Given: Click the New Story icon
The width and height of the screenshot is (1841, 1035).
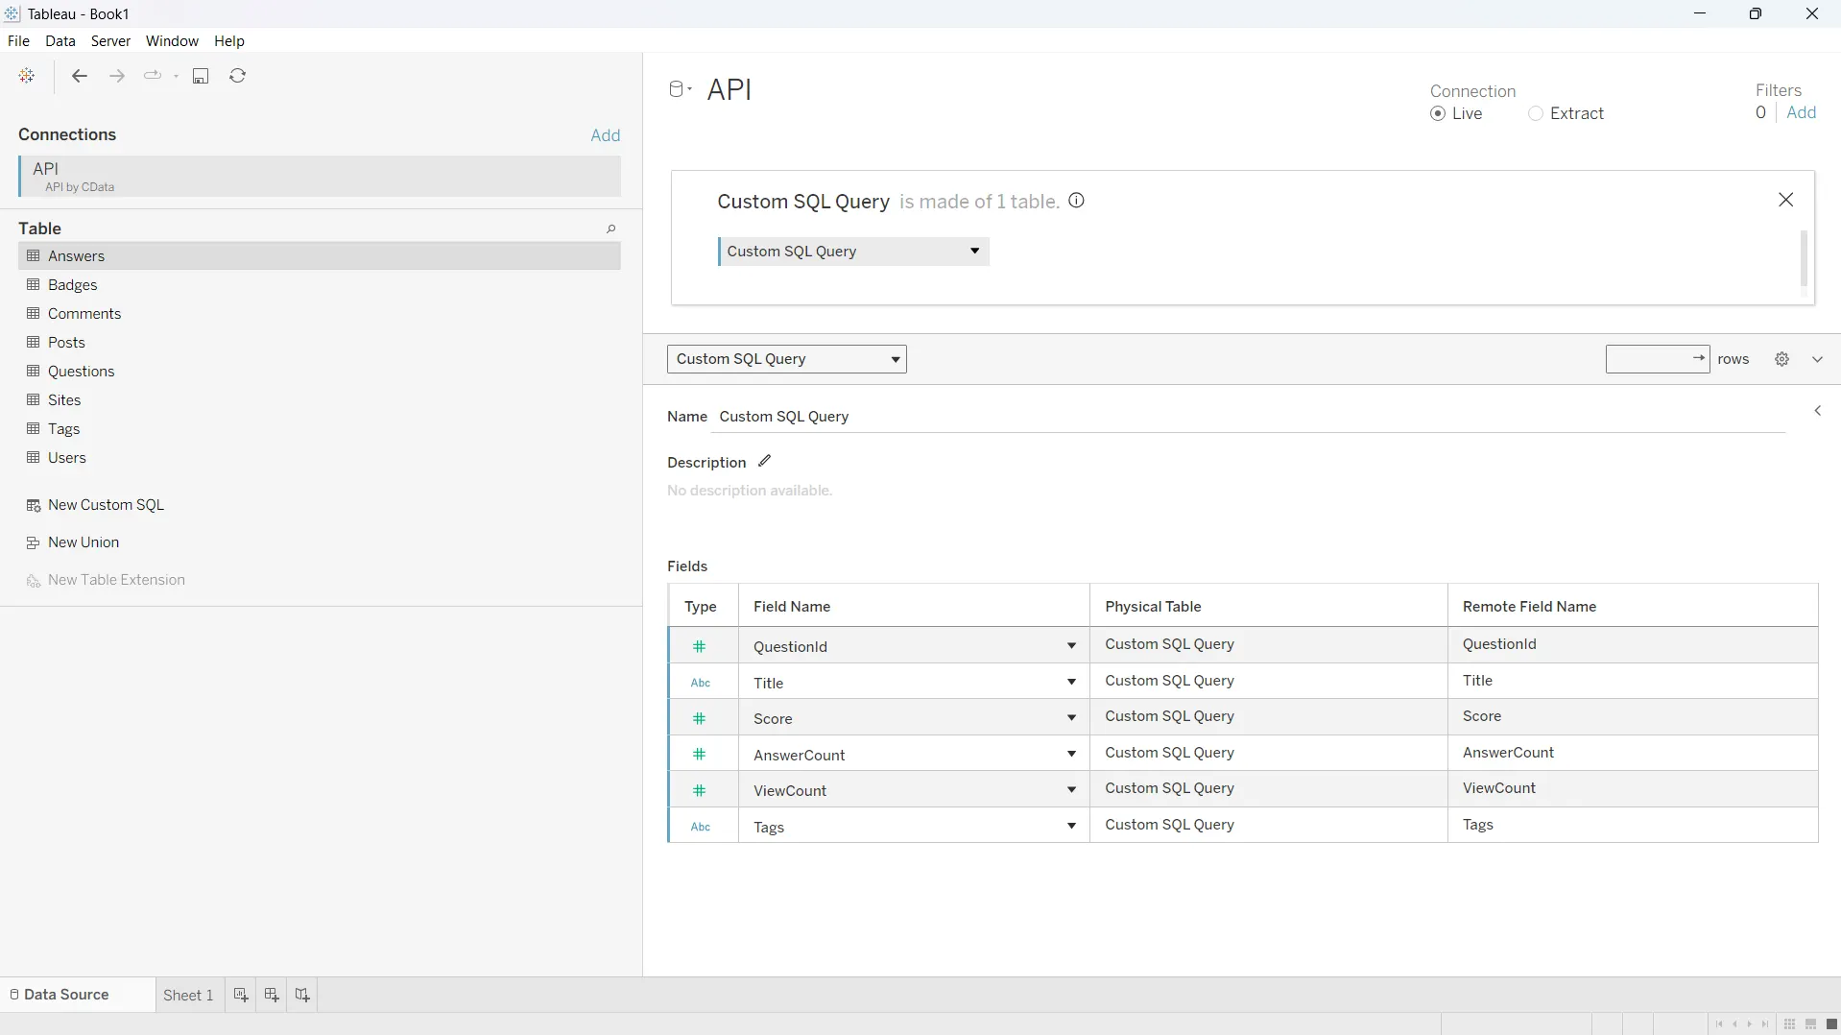Looking at the screenshot, I should tap(302, 995).
